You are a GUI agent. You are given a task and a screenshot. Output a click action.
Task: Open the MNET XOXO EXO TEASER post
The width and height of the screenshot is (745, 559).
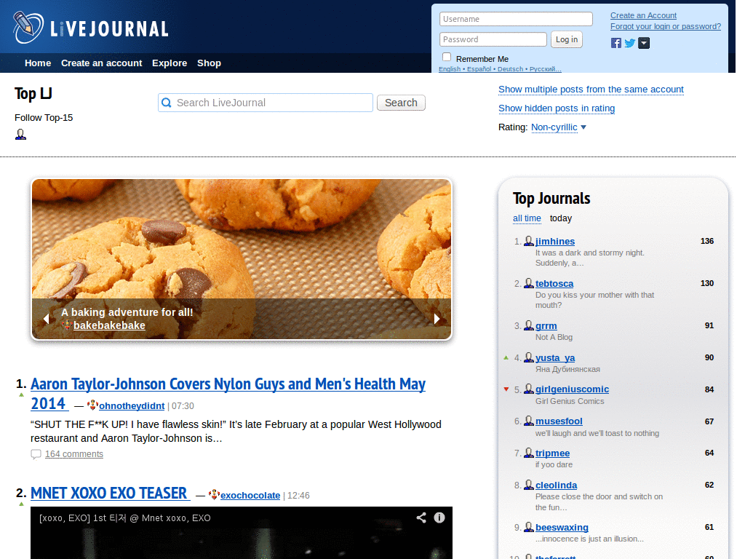[111, 493]
